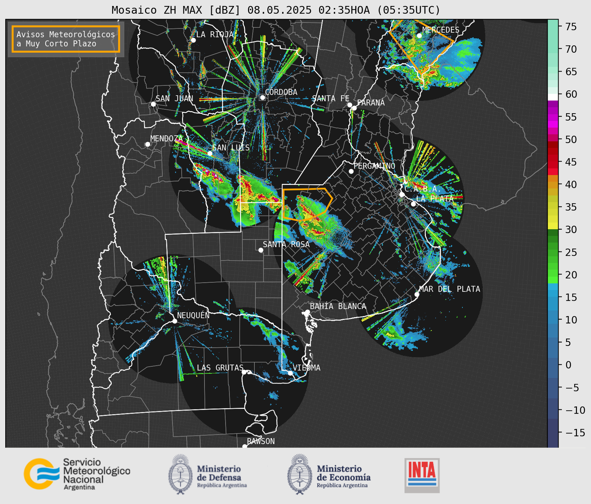The height and width of the screenshot is (504, 591).
Task: Click the "LA PLATA" city label
Action: (x=435, y=199)
